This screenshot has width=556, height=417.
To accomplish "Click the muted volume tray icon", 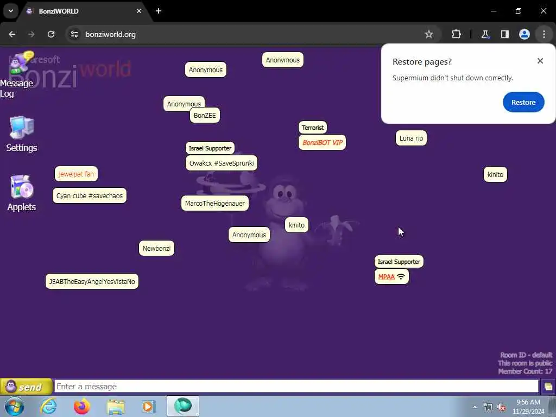I will click(501, 407).
